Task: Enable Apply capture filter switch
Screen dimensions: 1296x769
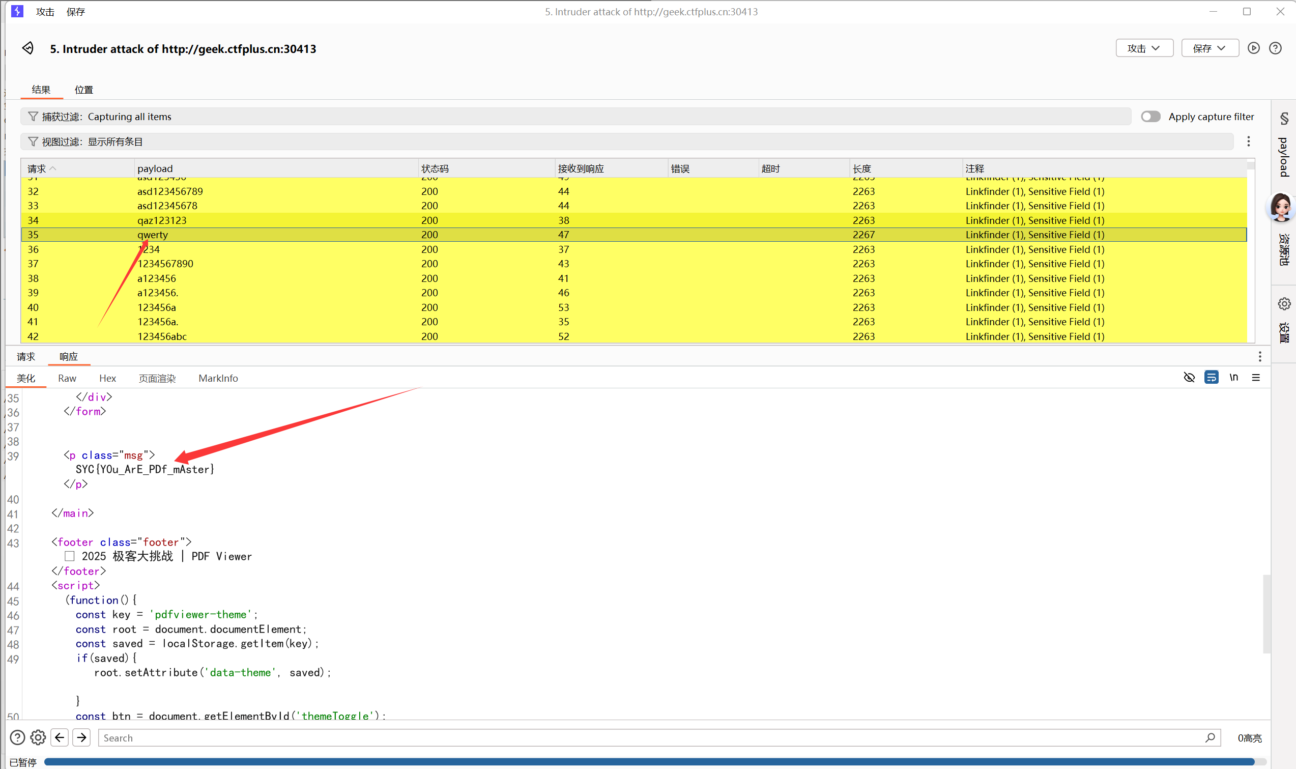Action: pyautogui.click(x=1150, y=117)
